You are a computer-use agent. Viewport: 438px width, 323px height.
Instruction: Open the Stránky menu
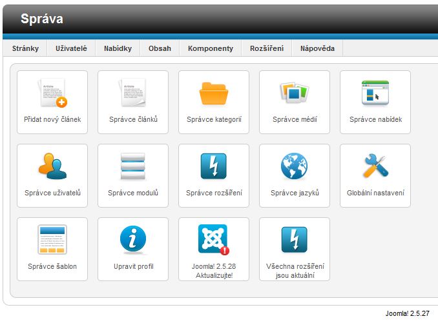click(25, 48)
